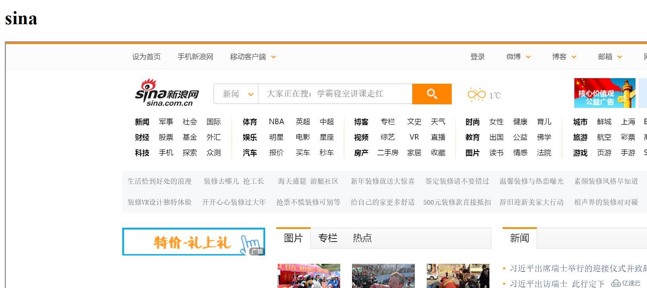Click the 游戏 navigation link

pos(580,153)
